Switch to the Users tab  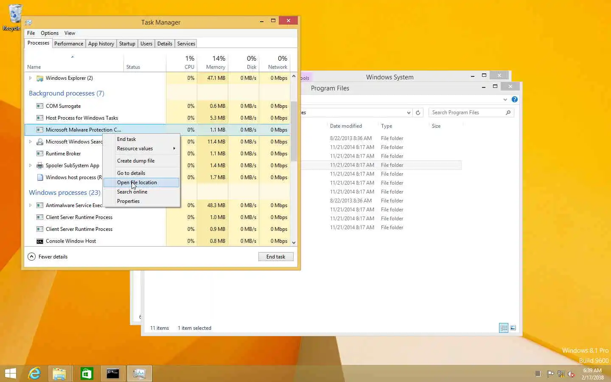[x=146, y=44]
